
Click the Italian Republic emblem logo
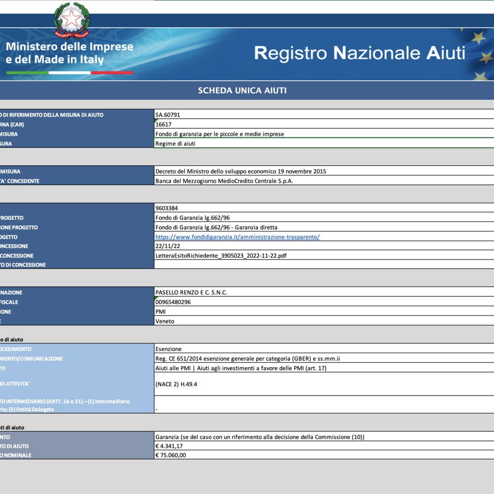click(x=71, y=20)
